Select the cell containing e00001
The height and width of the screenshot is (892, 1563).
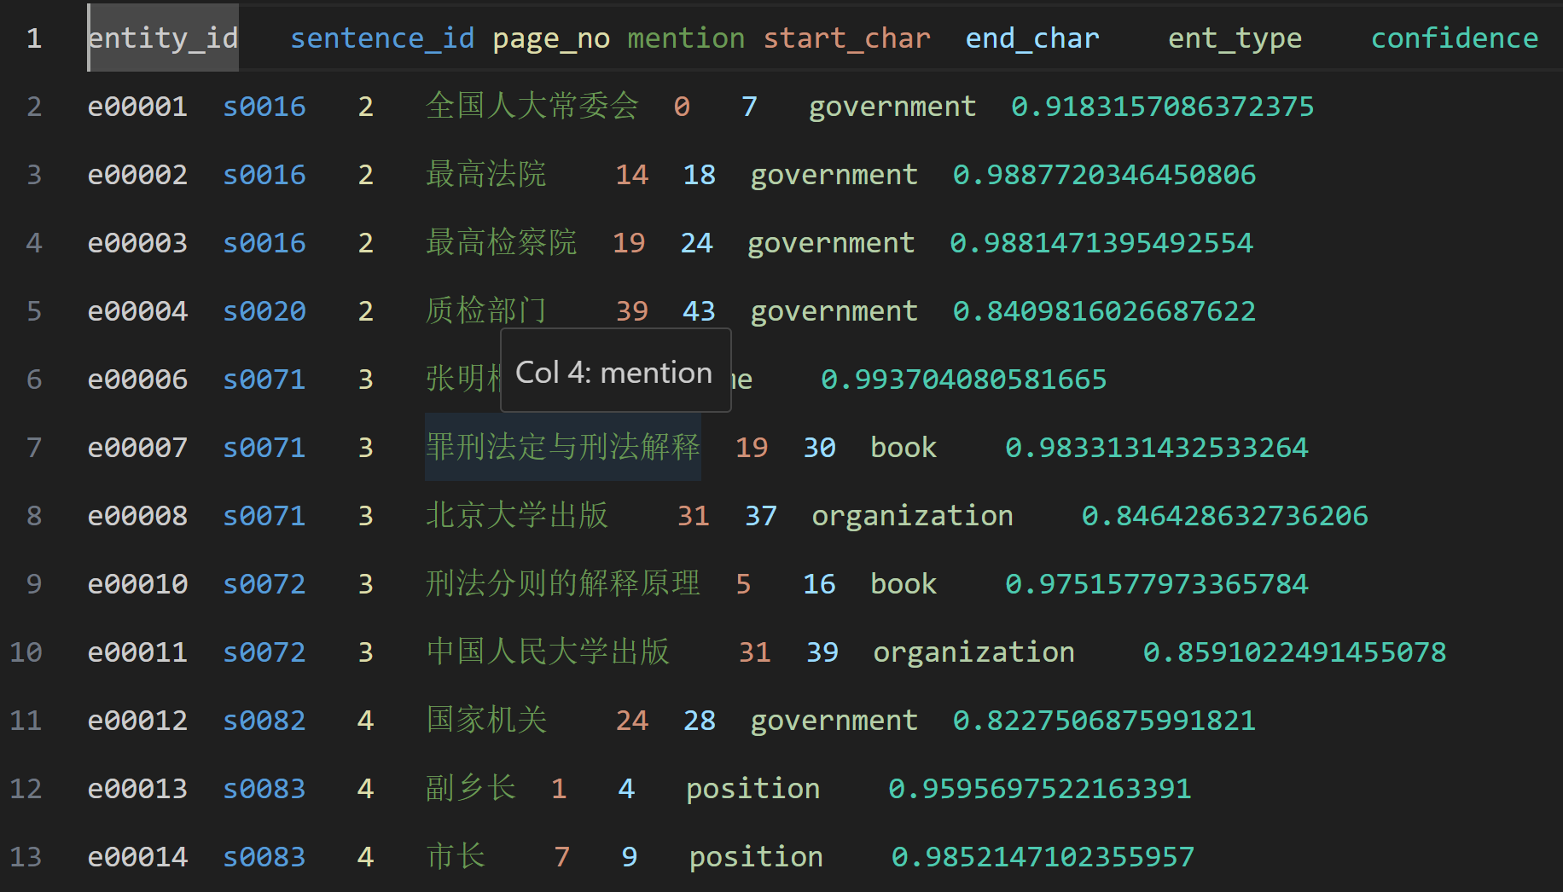tap(137, 106)
